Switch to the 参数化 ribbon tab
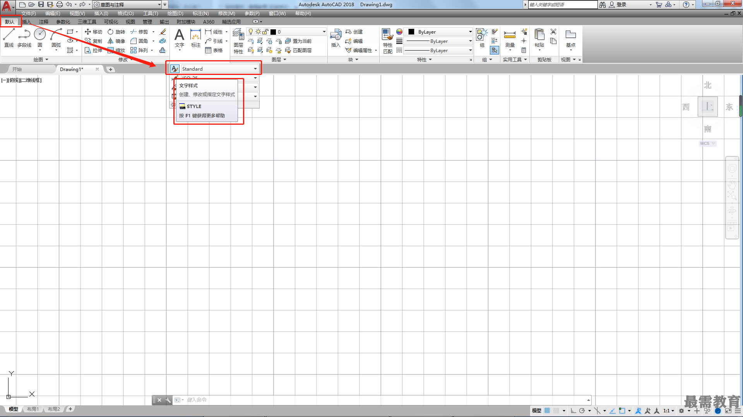 (x=63, y=22)
